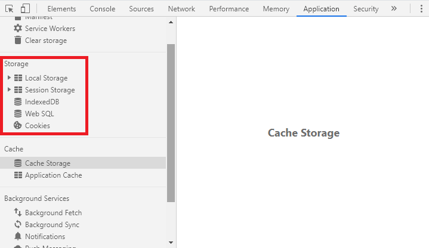The width and height of the screenshot is (429, 248).
Task: Click the Clear storage trash icon
Action: (18, 40)
